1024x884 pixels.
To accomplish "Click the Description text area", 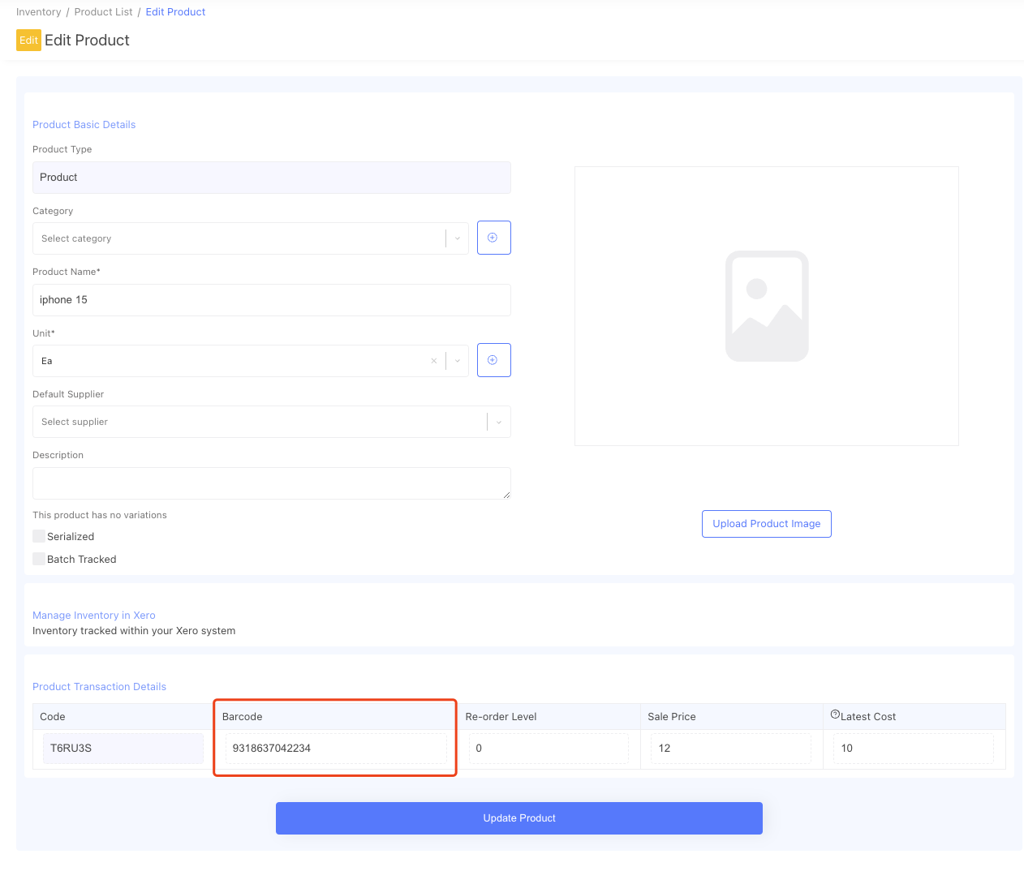I will 271,483.
